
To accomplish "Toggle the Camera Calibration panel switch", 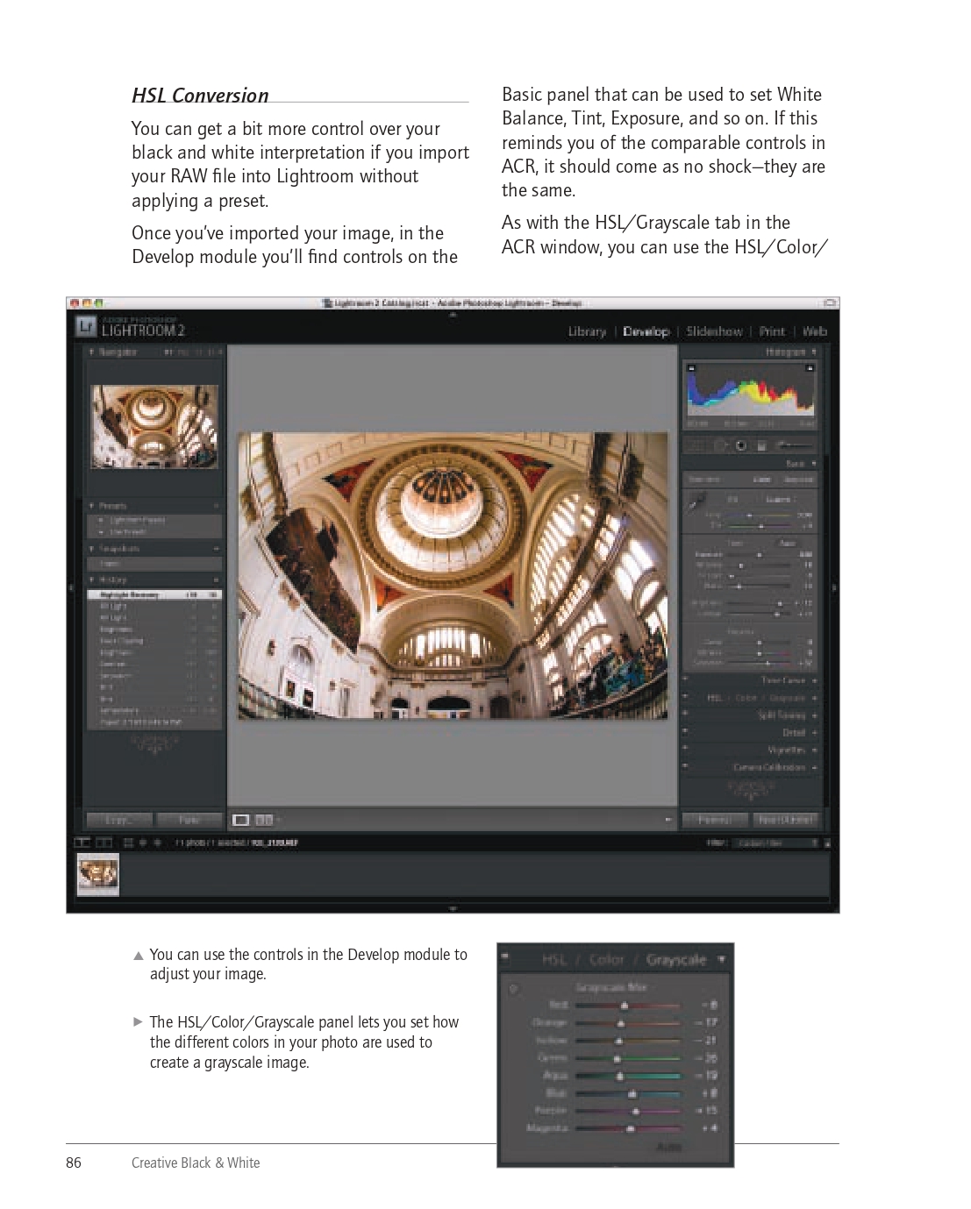I will (686, 767).
